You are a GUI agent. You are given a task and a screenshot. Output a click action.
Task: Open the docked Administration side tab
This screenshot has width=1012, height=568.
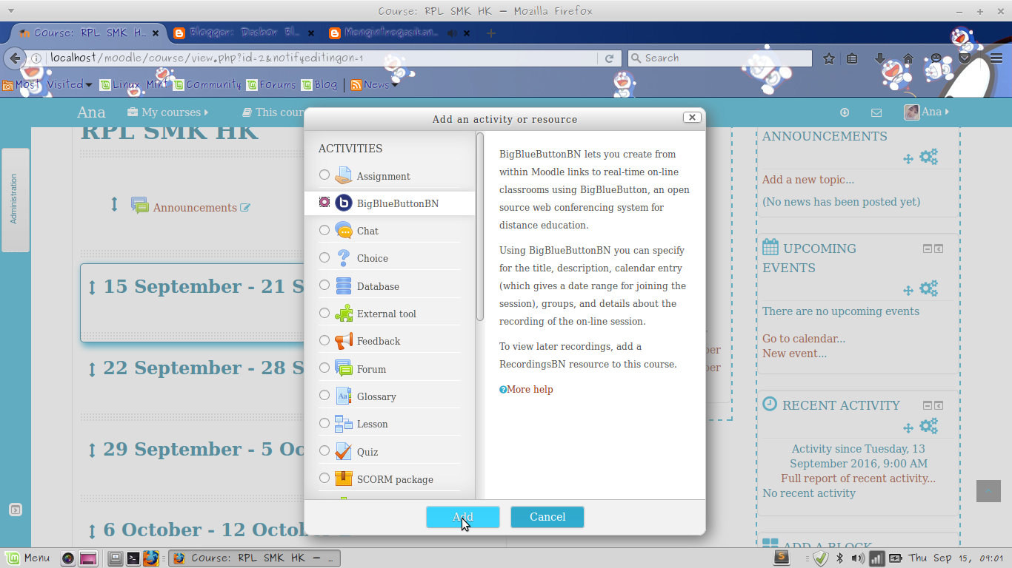[15, 200]
